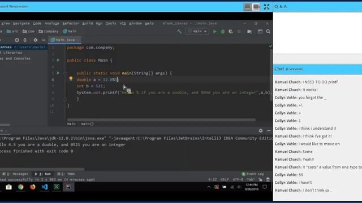Click the yellow lightbulb intention icon
This screenshot has width=362, height=203.
(71, 79)
